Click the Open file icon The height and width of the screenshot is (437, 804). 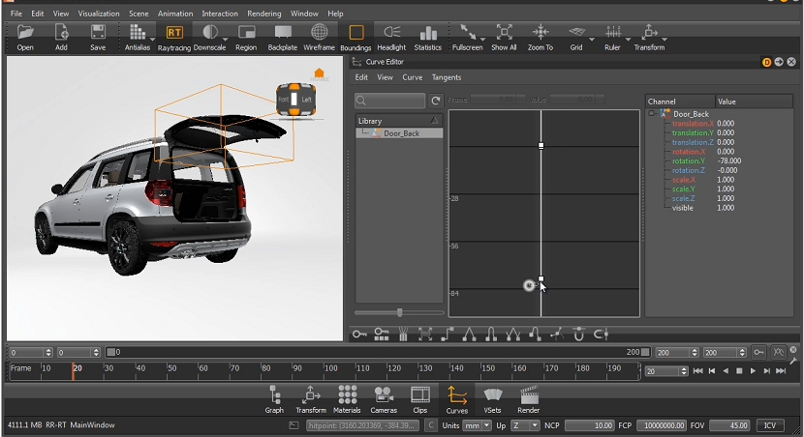click(25, 34)
